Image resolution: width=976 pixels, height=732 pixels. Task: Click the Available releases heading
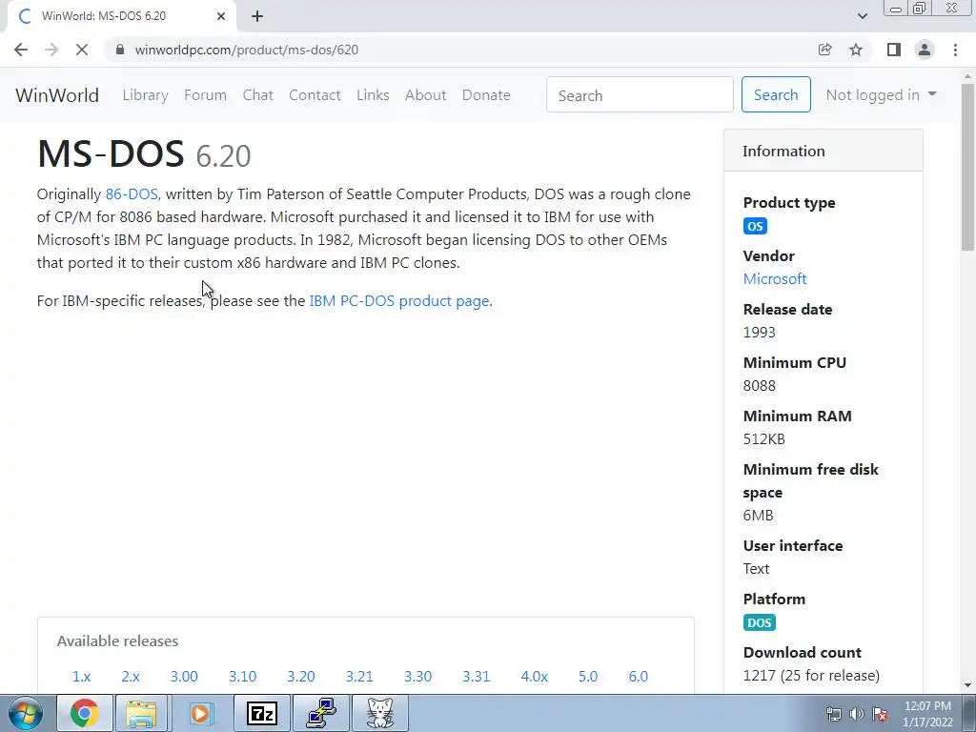coord(117,641)
